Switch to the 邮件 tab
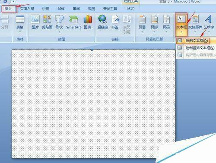Screen dimensions: 216x163 coord(61,9)
